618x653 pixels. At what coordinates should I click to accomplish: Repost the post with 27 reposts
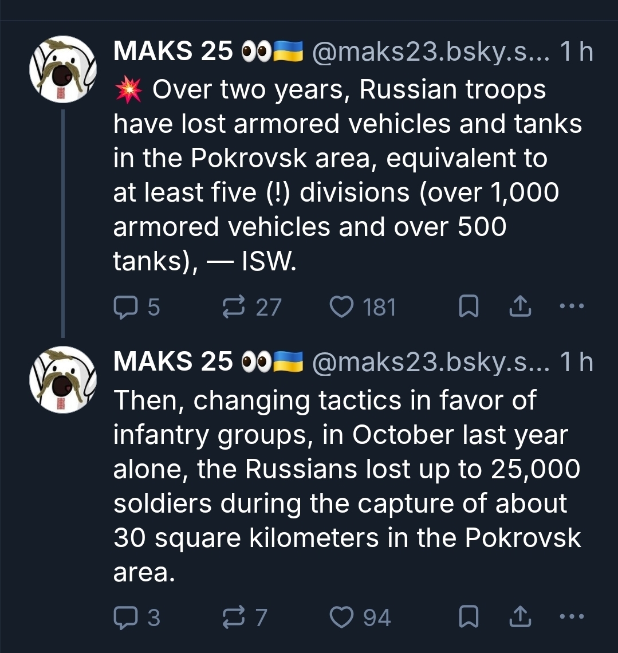(x=233, y=308)
